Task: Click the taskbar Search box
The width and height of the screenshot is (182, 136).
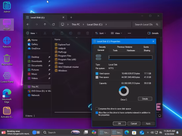Action: pos(62,132)
